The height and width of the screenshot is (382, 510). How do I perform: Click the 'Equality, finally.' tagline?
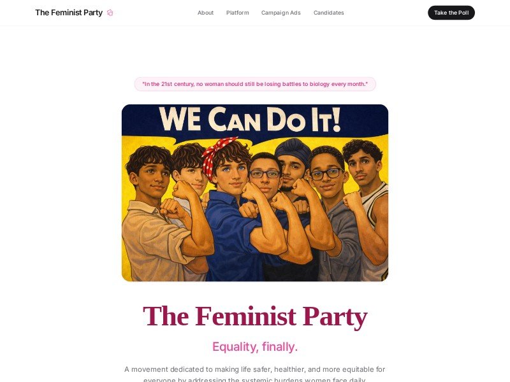click(x=254, y=347)
